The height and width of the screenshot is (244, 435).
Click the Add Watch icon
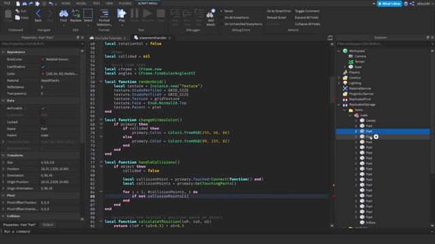[211, 14]
